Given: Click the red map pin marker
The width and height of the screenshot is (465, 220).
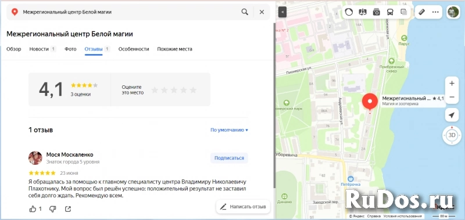Looking at the screenshot, I should (370, 102).
